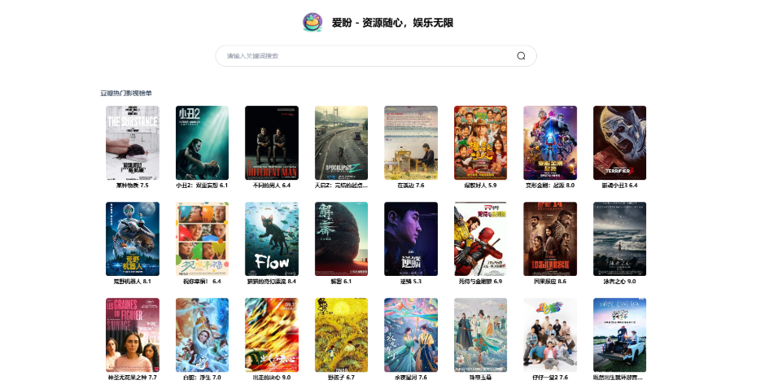
Task: Open The Substance movie poster
Action: coord(132,143)
